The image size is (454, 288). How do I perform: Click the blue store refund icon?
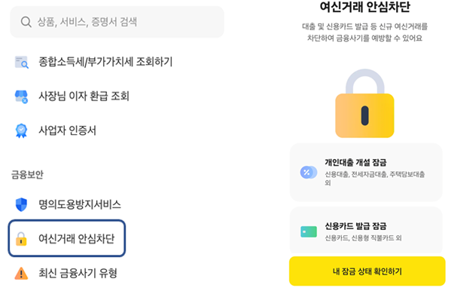tap(21, 97)
